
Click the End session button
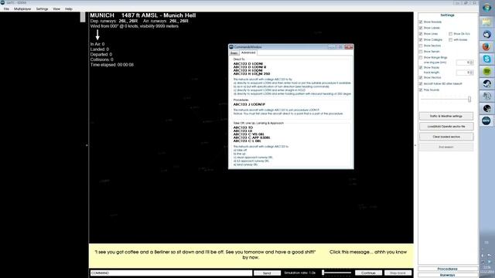coord(446,147)
